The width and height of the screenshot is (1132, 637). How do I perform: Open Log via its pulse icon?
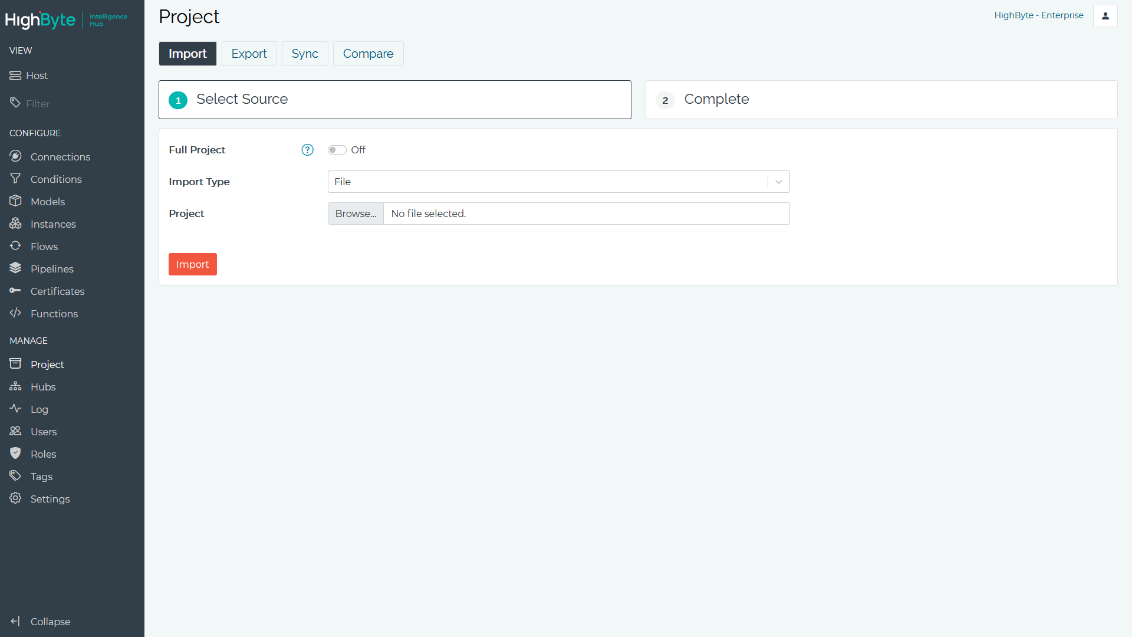(15, 409)
